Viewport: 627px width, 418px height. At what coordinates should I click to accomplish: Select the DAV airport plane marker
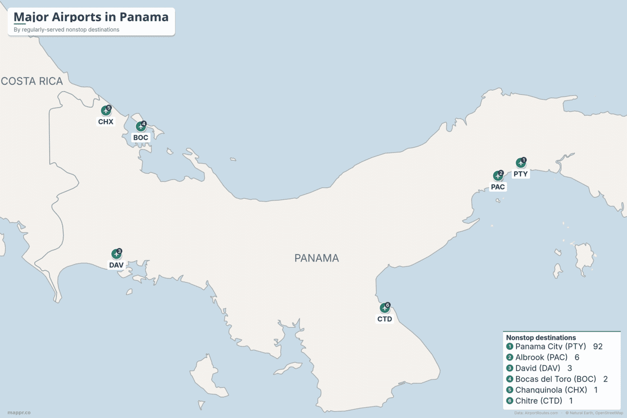click(x=116, y=254)
